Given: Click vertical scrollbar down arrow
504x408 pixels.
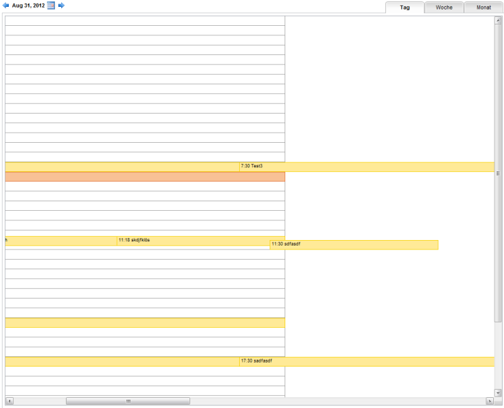Looking at the screenshot, I should point(498,392).
